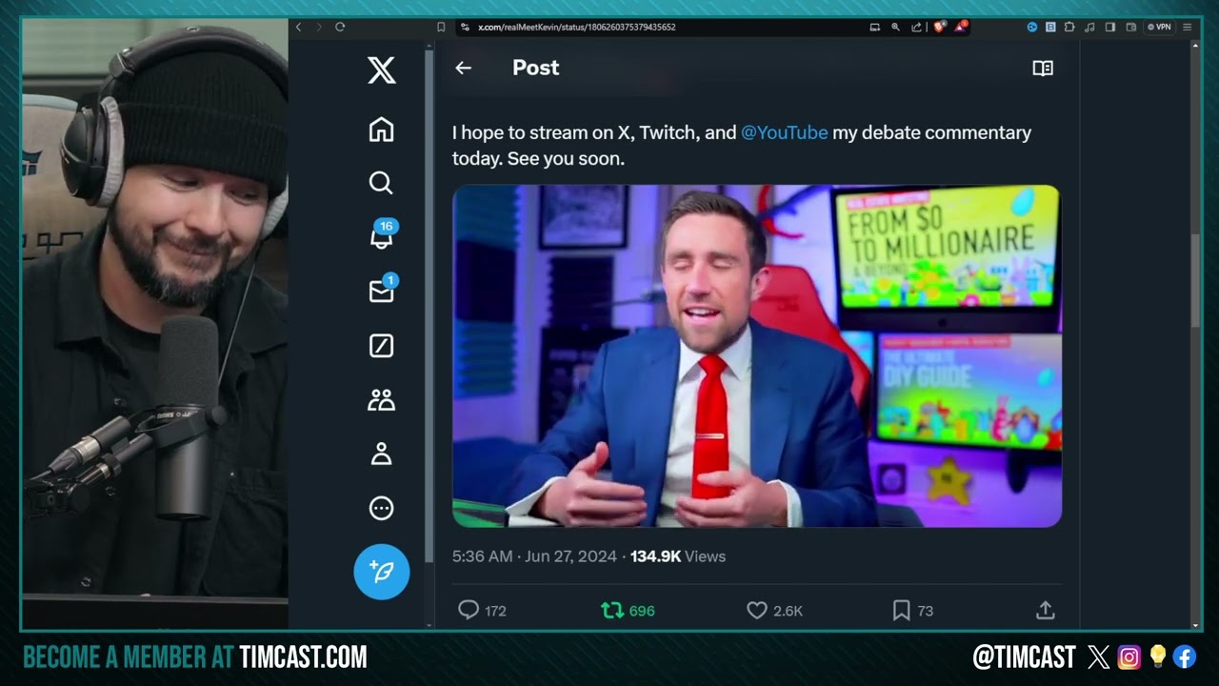Reload the page with refresh icon
The height and width of the screenshot is (686, 1219).
click(x=340, y=27)
